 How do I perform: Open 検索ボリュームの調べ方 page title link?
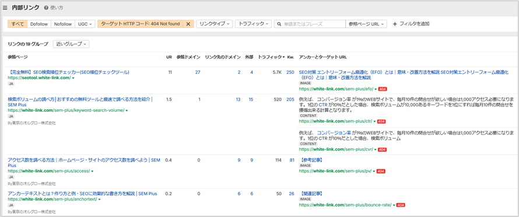point(80,102)
